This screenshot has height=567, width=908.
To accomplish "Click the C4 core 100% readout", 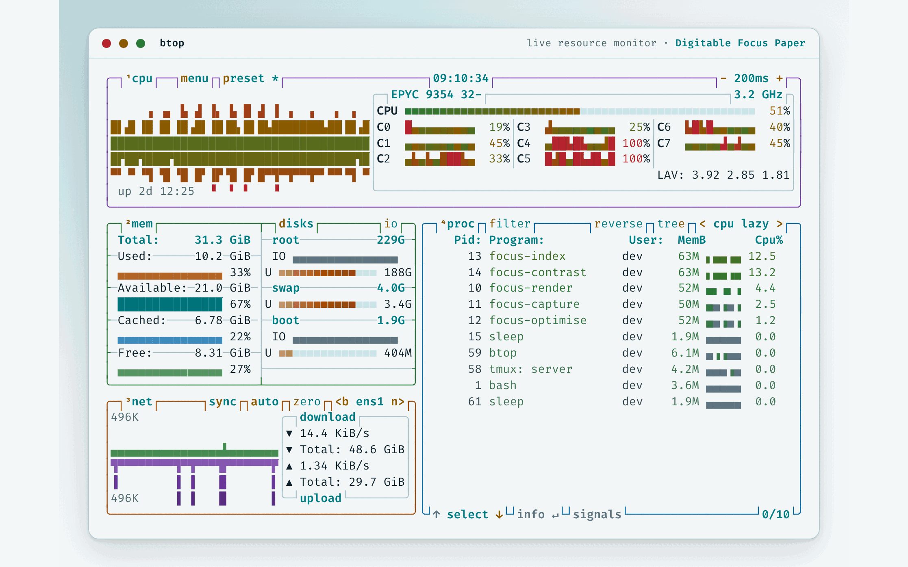I will [x=636, y=143].
